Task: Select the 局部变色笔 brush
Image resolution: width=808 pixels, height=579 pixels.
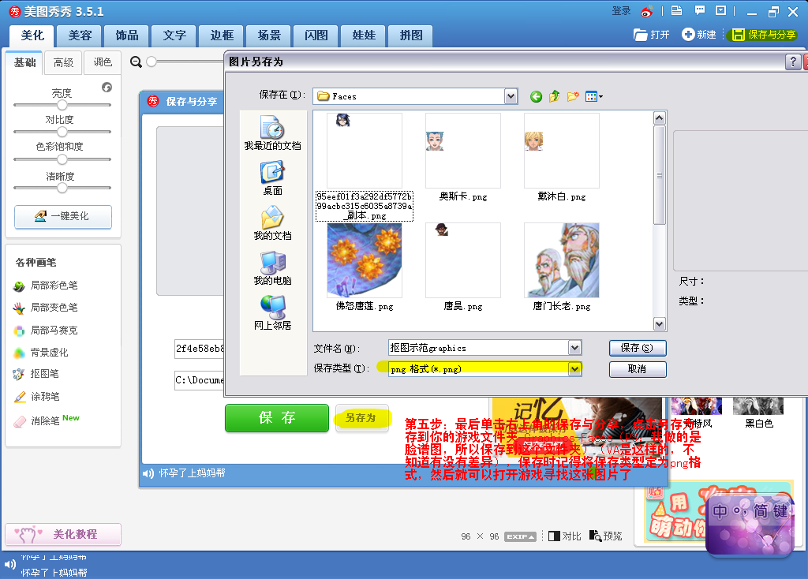Action: 46,308
